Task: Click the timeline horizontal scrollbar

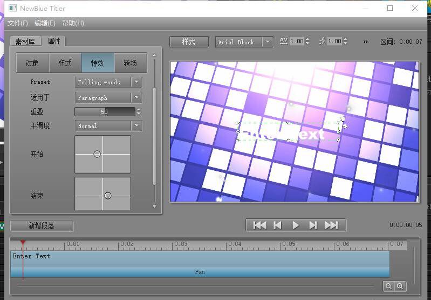Action: point(196,286)
